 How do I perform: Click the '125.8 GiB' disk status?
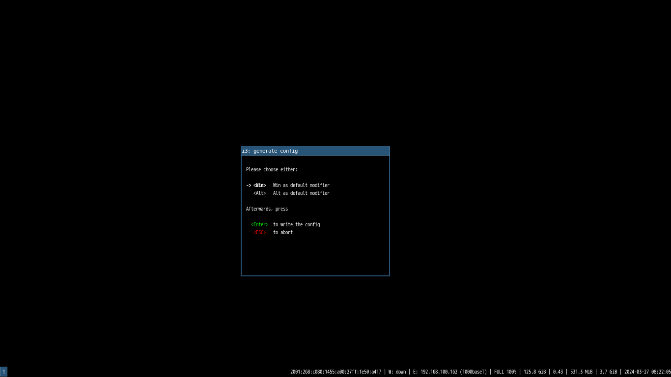[534, 372]
